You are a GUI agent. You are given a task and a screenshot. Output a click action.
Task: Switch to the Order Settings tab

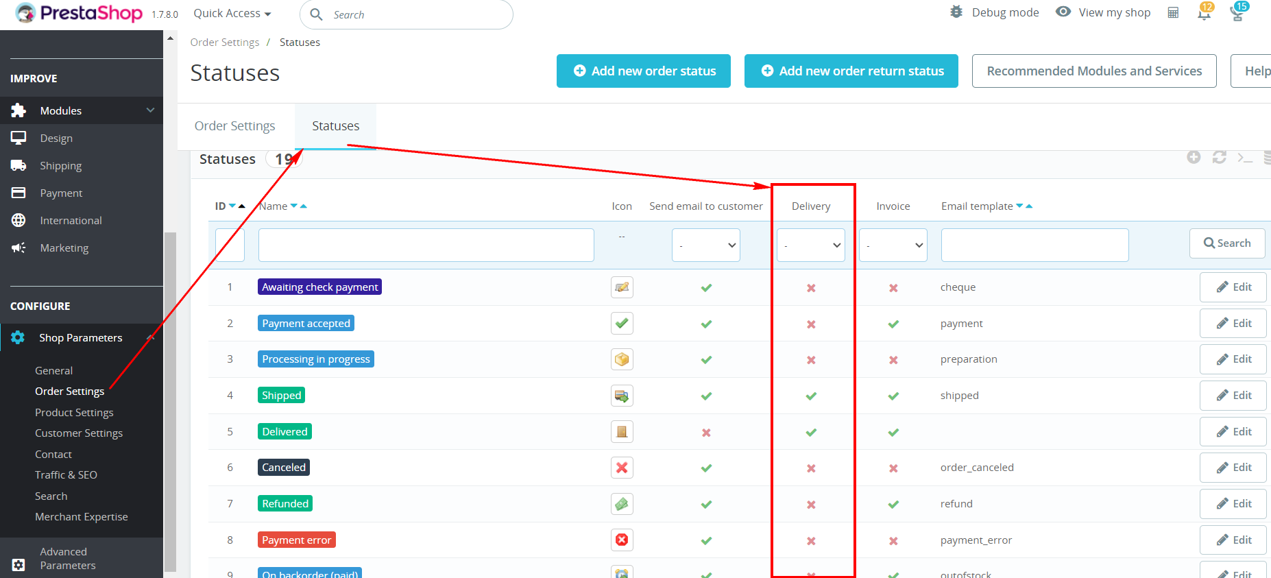(x=235, y=125)
